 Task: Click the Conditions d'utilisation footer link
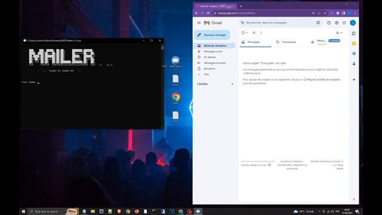tap(292, 161)
